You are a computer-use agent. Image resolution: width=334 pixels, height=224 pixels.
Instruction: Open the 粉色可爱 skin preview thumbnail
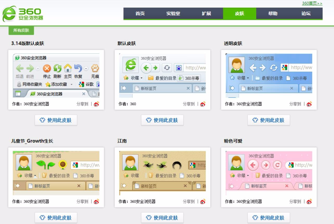pos(269,173)
